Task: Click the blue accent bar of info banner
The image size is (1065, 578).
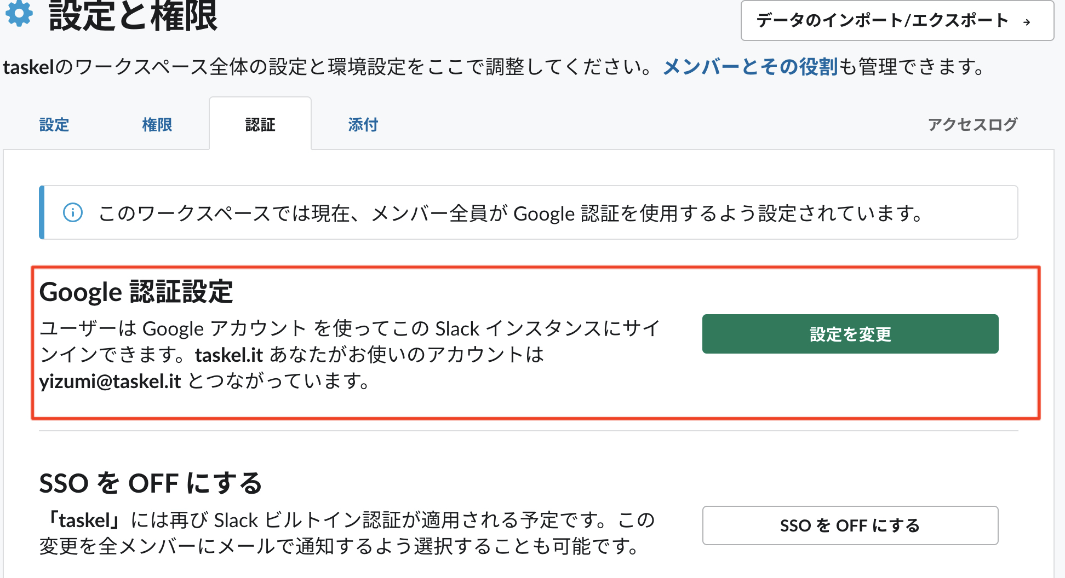Action: [42, 212]
